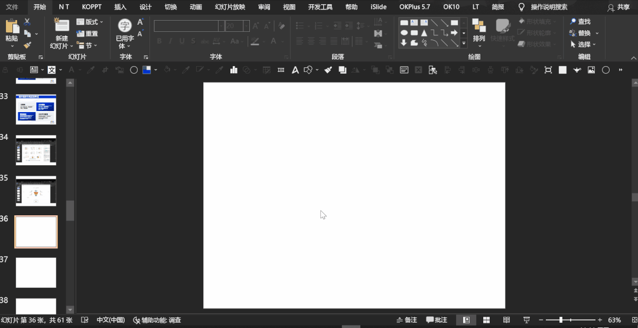
Task: Click the merge shapes icon in quick toolbar
Action: (308, 70)
